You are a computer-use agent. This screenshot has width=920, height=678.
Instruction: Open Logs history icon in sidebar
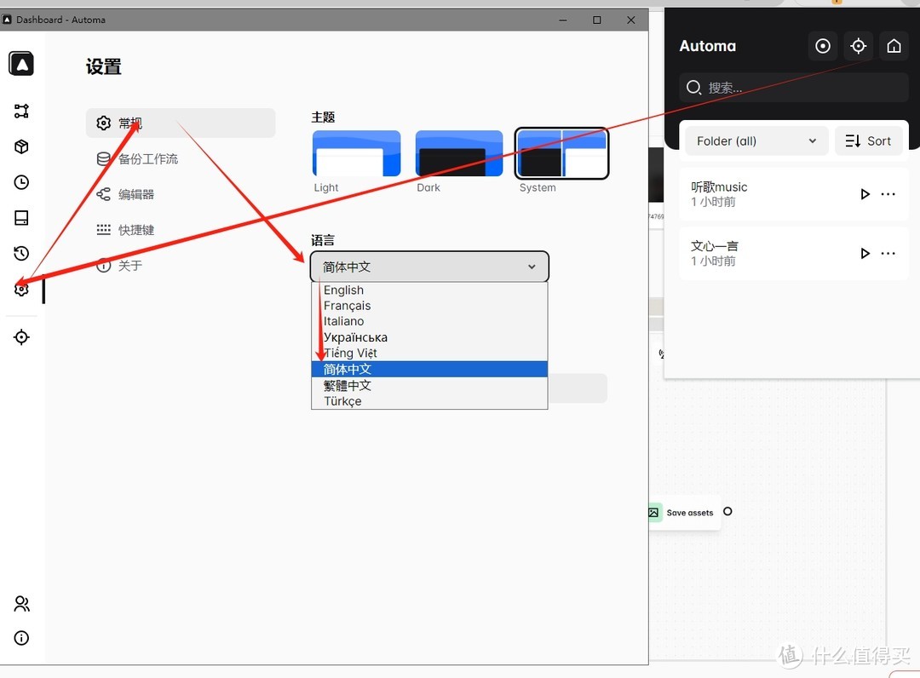point(21,253)
